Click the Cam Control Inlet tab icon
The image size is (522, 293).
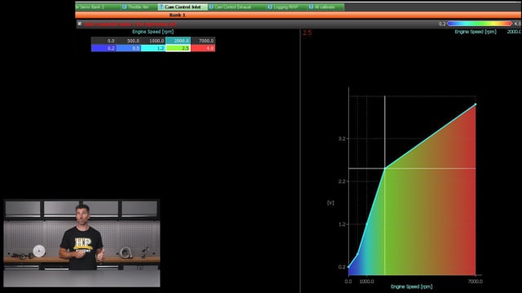coord(161,7)
